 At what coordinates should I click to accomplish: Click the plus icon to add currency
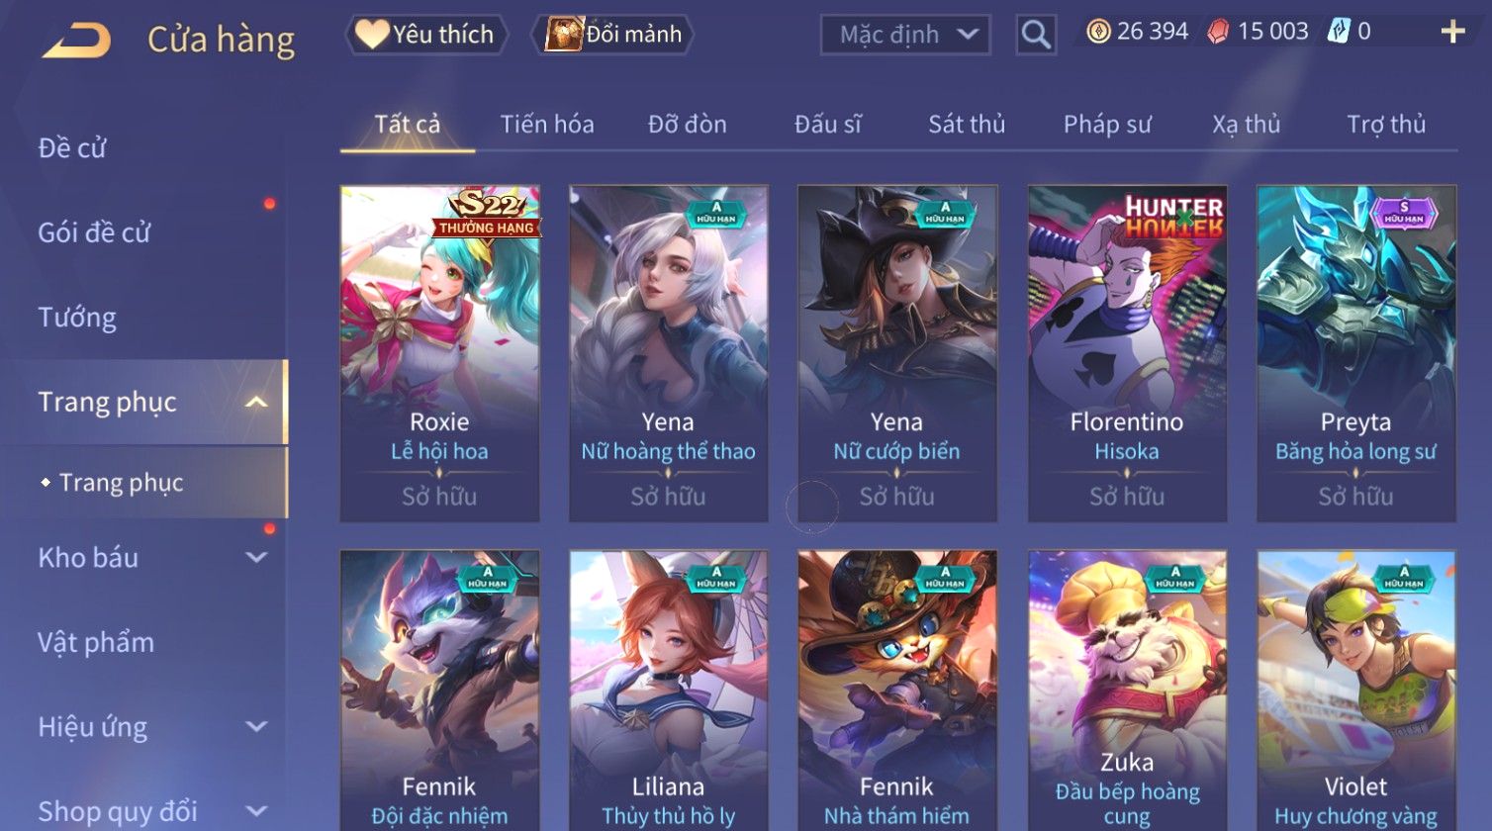point(1452,33)
